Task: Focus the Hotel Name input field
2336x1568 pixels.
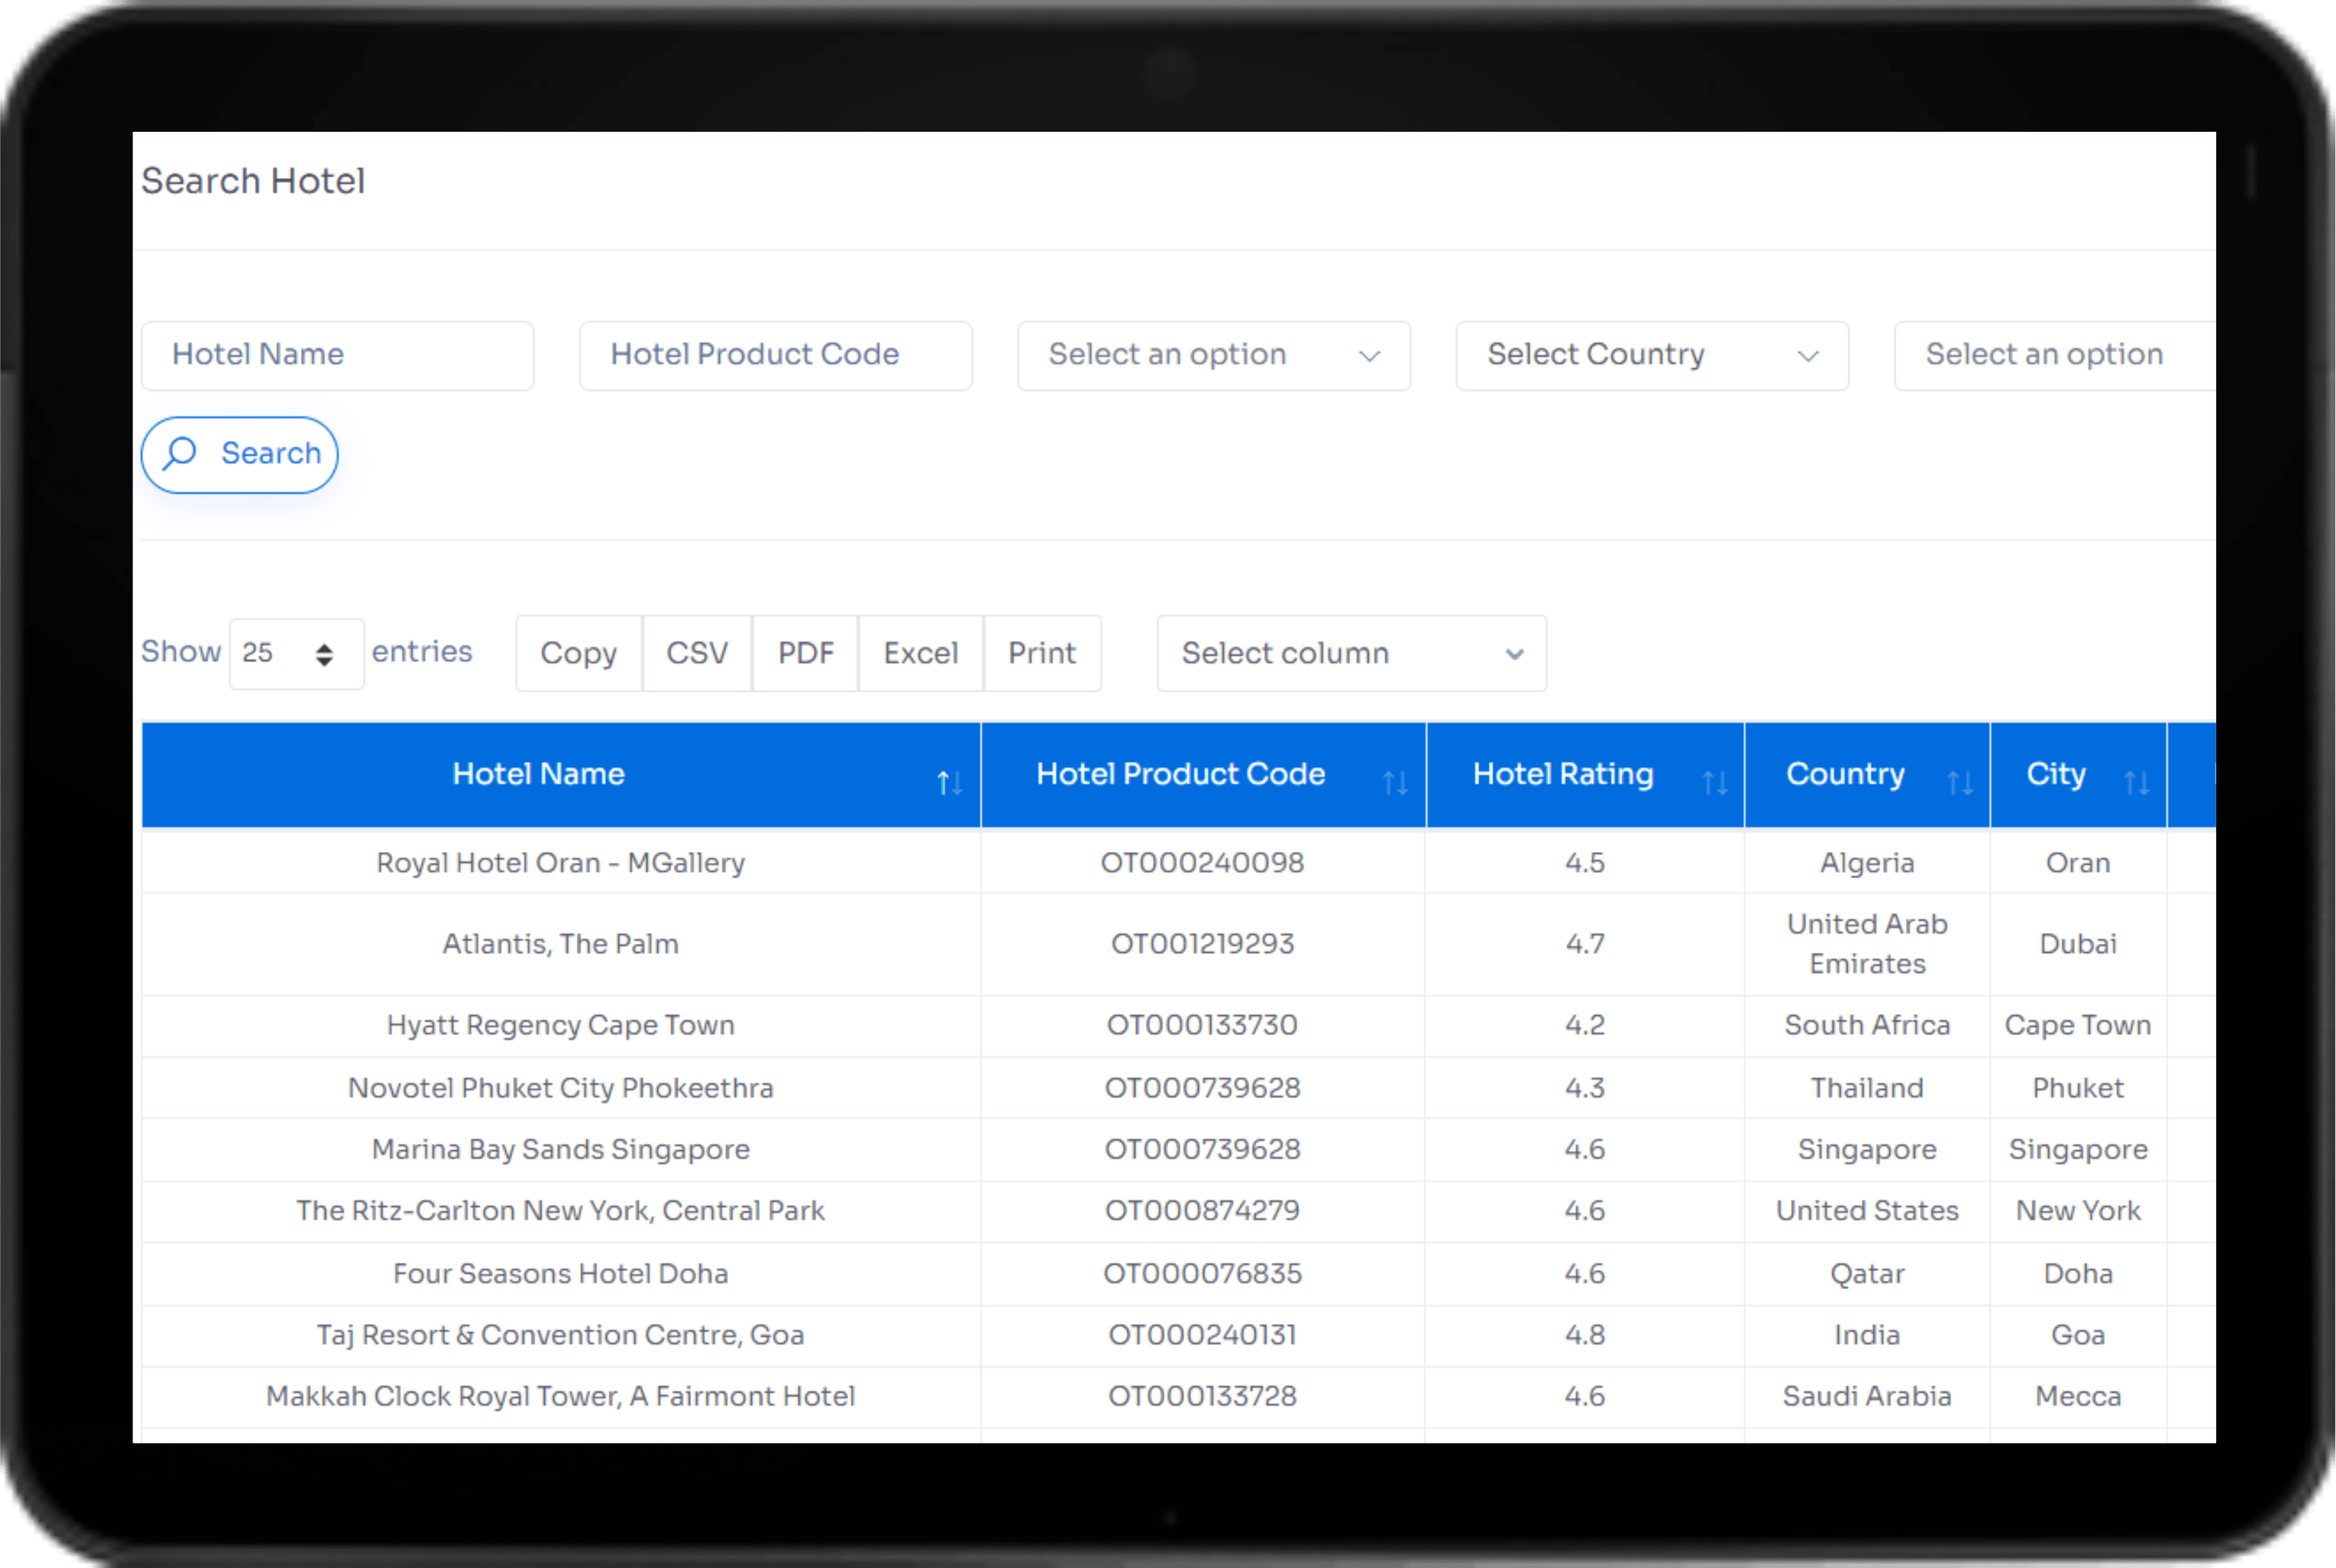Action: [x=337, y=355]
